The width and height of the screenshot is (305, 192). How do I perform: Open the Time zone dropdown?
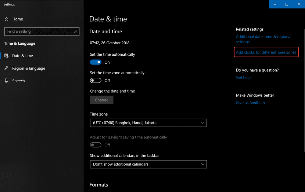149,123
